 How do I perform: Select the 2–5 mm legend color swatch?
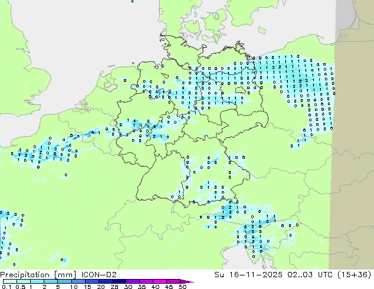(51, 281)
